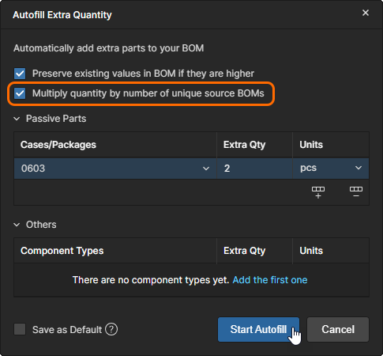
Task: Click the remove row icon under Passive Parts
Action: click(356, 192)
